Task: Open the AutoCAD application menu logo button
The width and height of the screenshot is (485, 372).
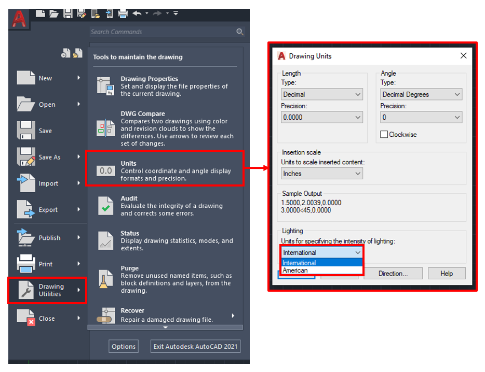Action: pyautogui.click(x=19, y=19)
